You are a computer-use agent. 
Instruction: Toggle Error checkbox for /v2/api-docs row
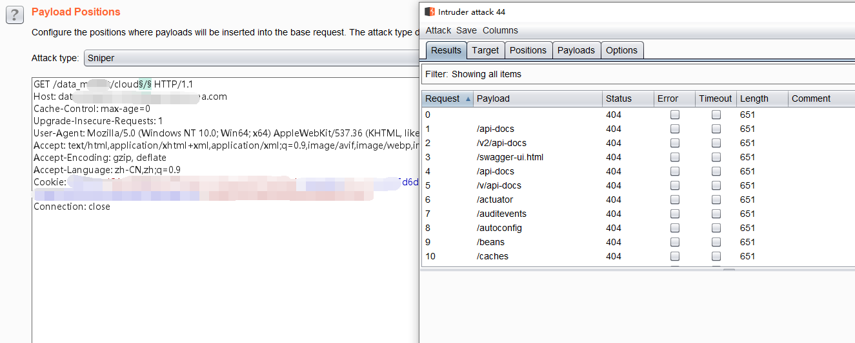pos(675,143)
